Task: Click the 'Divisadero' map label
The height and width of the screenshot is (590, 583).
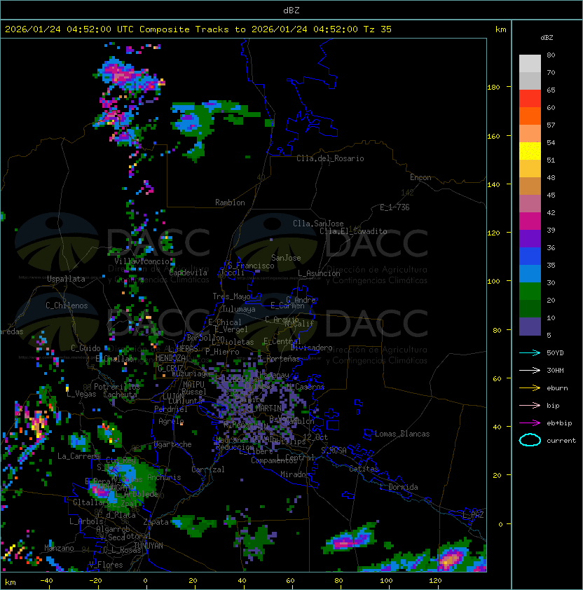Action: 312,348
